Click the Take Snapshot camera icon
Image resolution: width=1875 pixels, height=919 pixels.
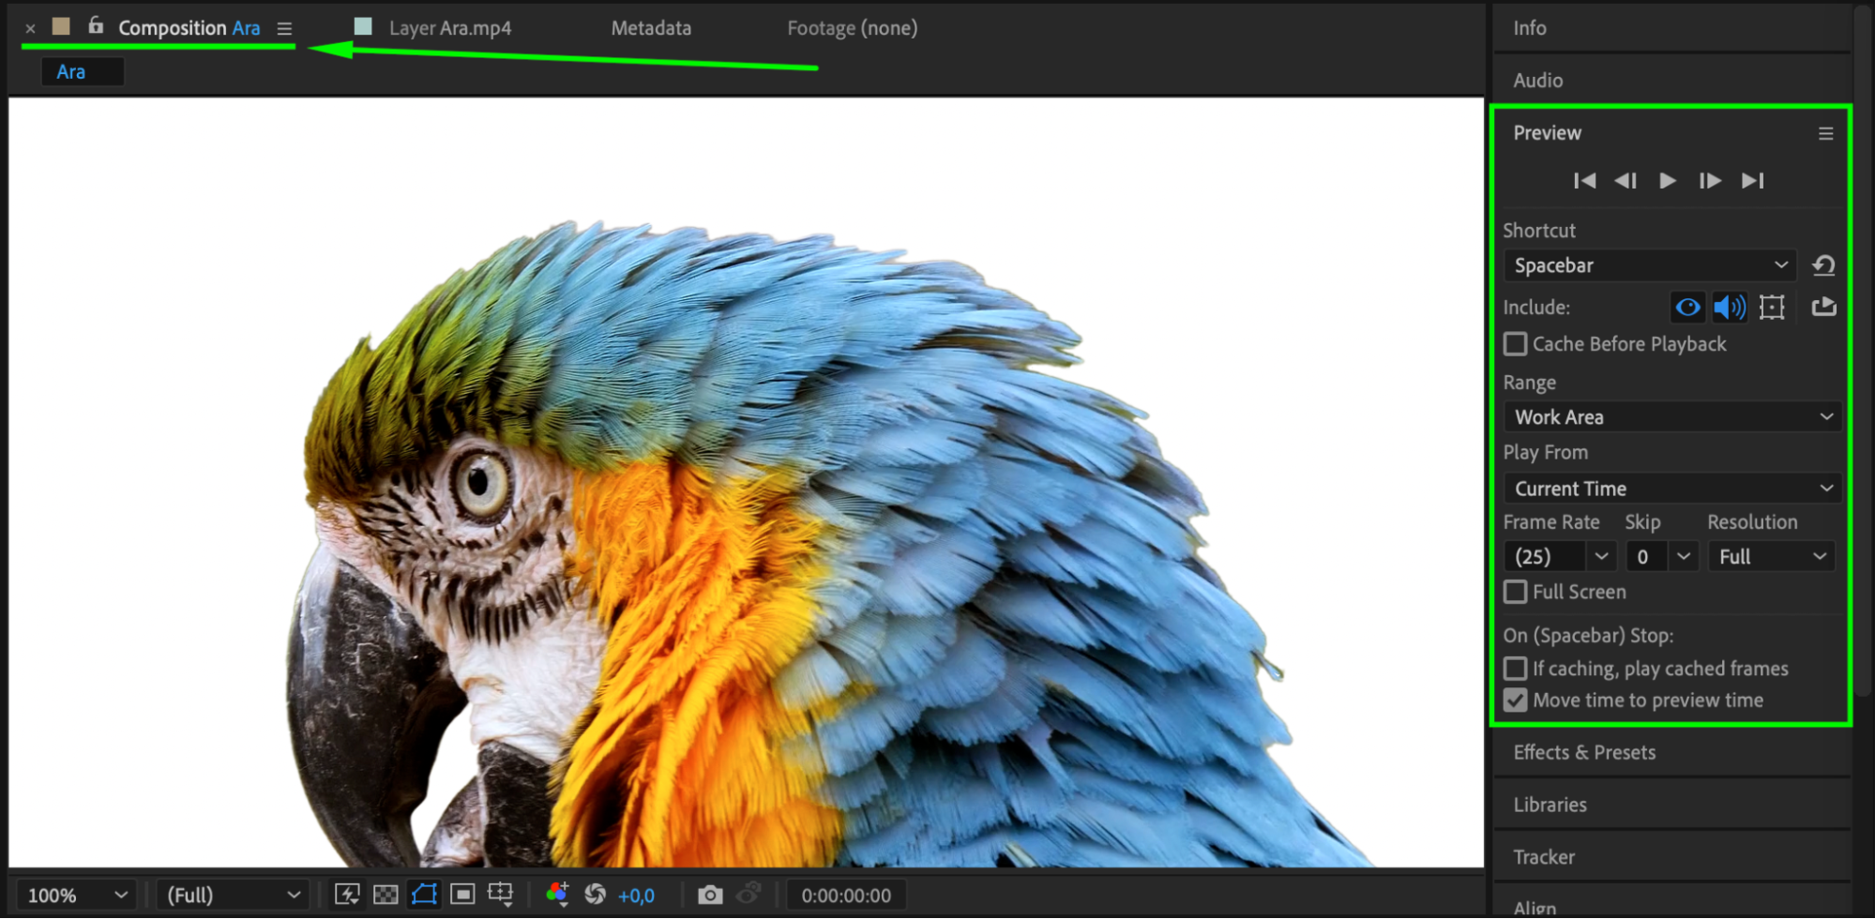(710, 895)
